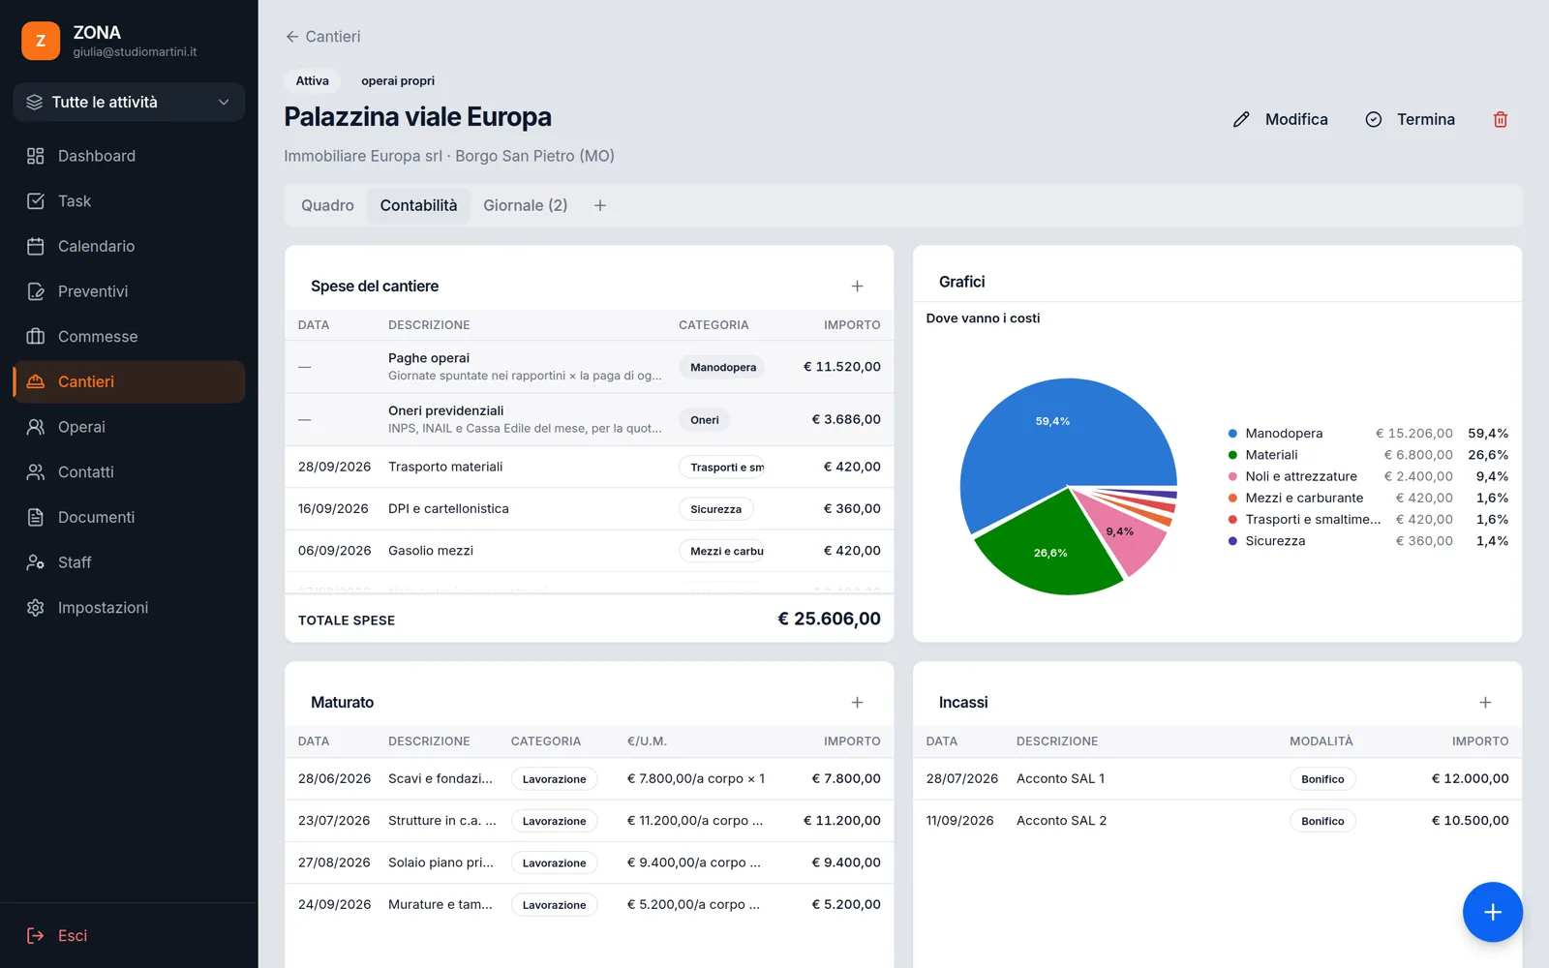Open Acconto SAL 1 payment row
The image size is (1549, 968).
[x=1217, y=778]
